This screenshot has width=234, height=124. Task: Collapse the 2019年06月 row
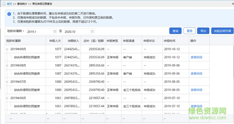point(7,98)
